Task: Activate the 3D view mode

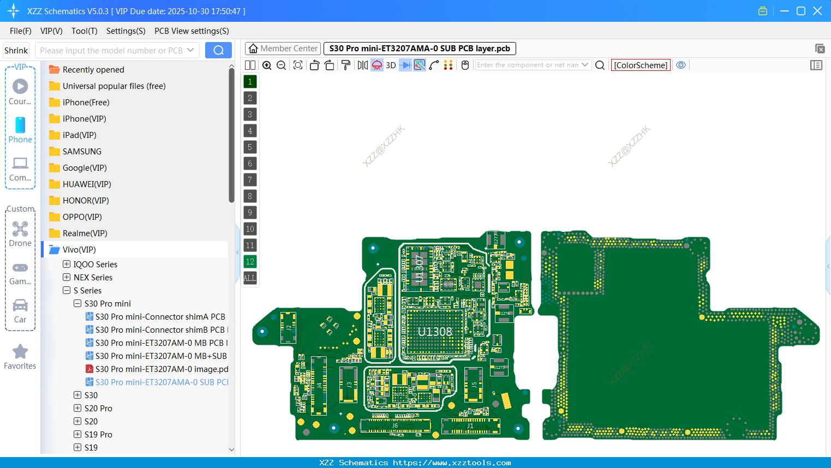Action: click(390, 65)
